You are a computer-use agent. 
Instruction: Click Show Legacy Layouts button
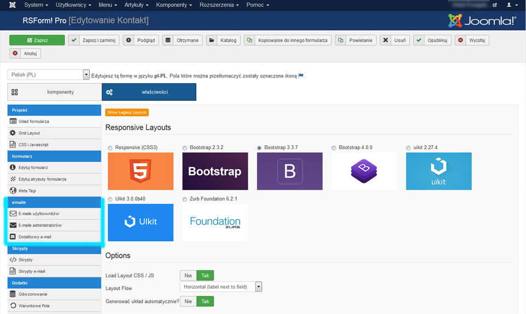coord(127,112)
